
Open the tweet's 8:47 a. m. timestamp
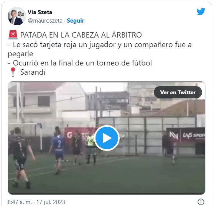click(x=20, y=202)
